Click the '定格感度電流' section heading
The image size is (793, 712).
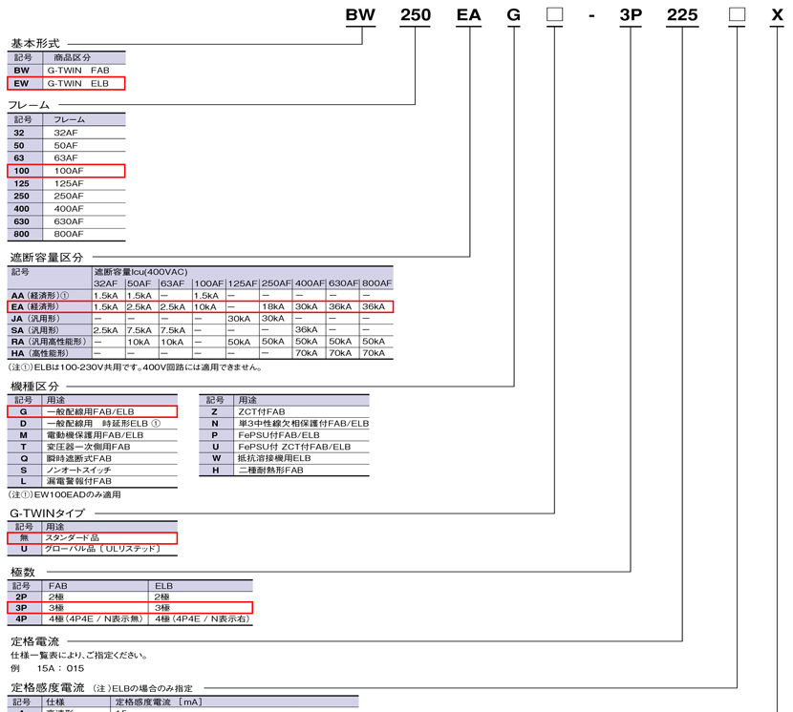click(x=48, y=688)
